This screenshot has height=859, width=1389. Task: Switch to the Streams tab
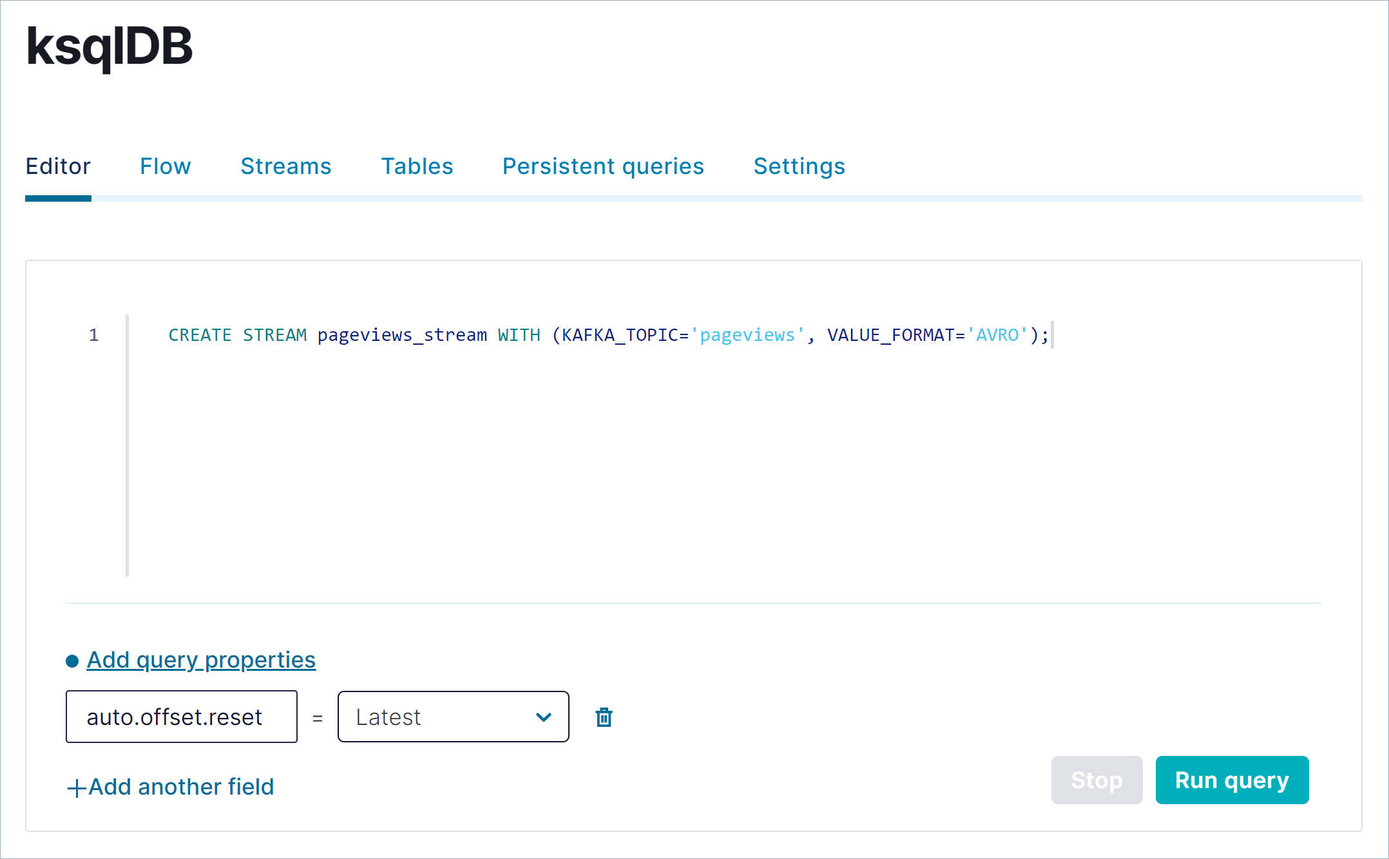point(287,167)
